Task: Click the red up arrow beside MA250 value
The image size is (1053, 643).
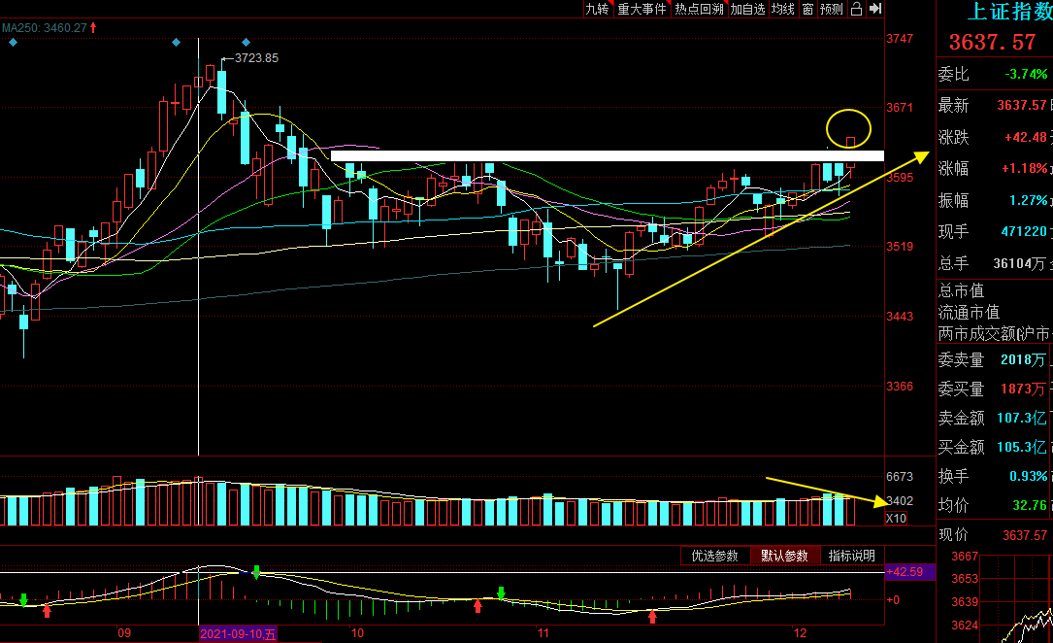Action: (93, 27)
